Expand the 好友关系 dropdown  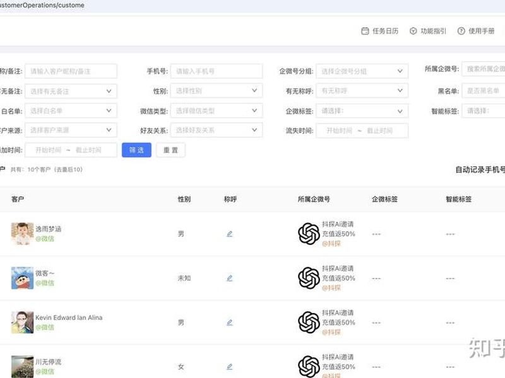pyautogui.click(x=217, y=130)
